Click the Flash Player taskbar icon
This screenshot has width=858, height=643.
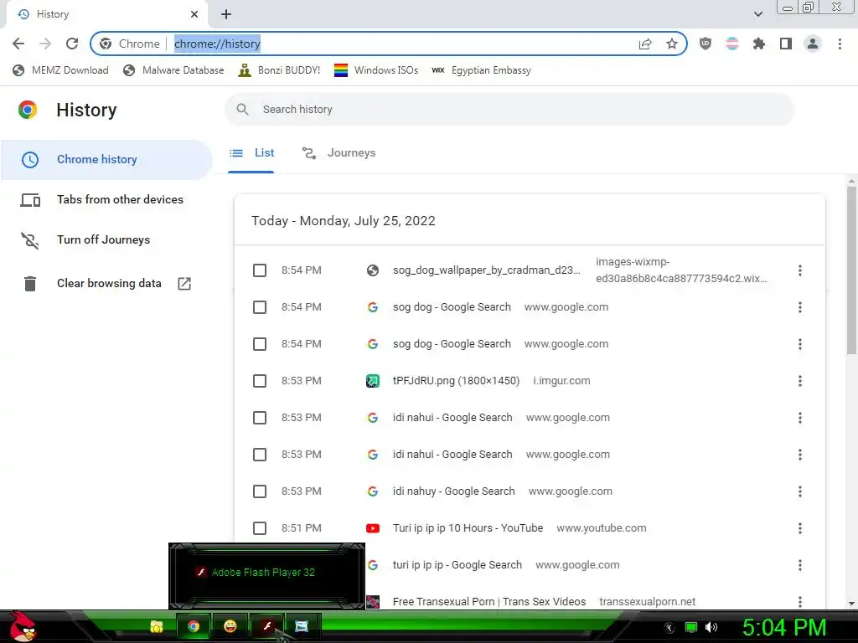[267, 626]
